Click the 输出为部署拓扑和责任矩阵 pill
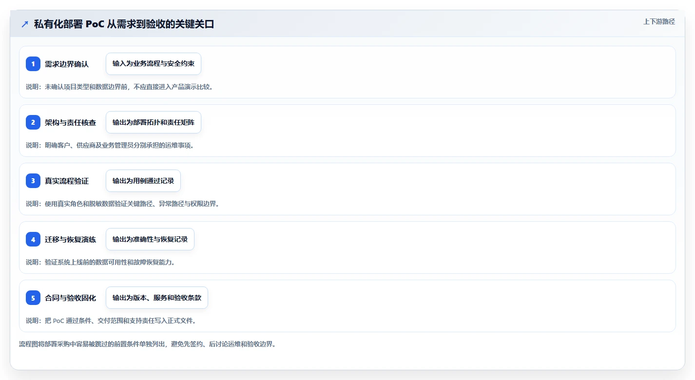 pos(154,122)
